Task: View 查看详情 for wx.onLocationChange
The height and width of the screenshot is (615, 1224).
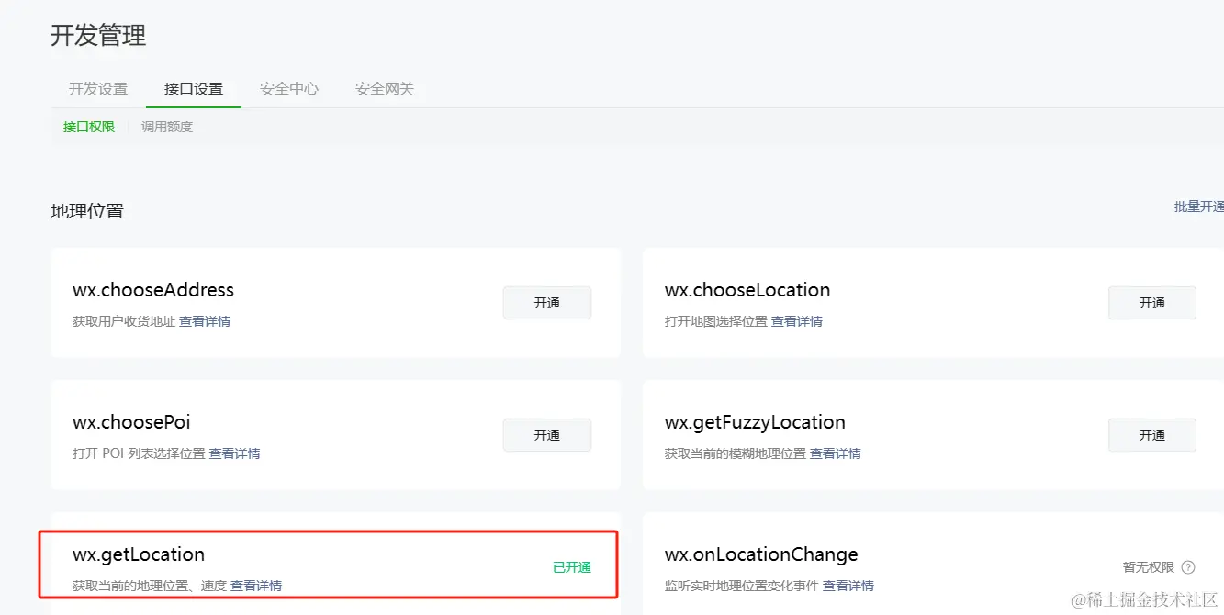Action: 848,586
